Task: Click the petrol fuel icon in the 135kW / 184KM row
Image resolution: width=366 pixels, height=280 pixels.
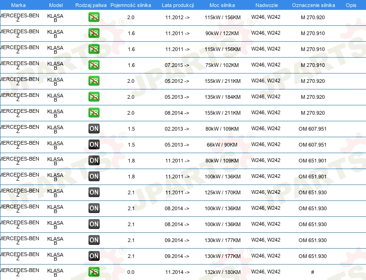Action: (94, 96)
